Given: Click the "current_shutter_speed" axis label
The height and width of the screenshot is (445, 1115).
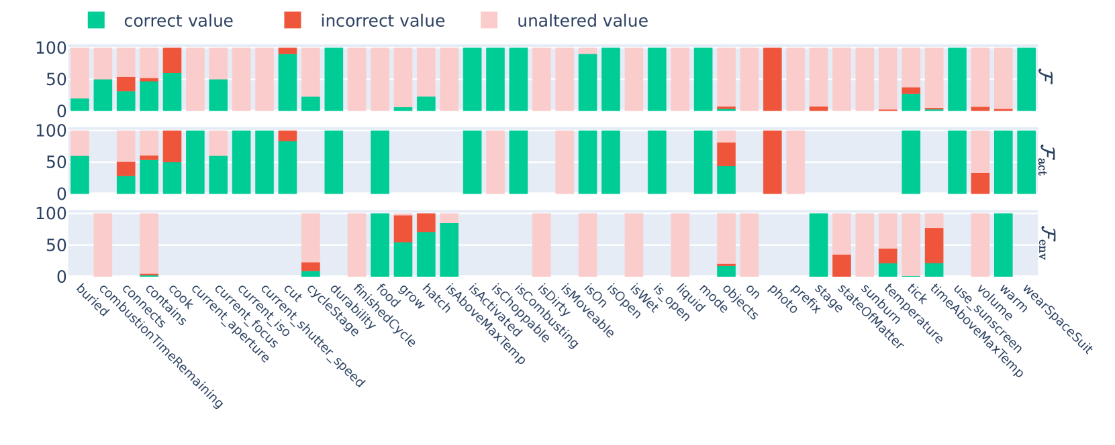Looking at the screenshot, I should pyautogui.click(x=312, y=336).
